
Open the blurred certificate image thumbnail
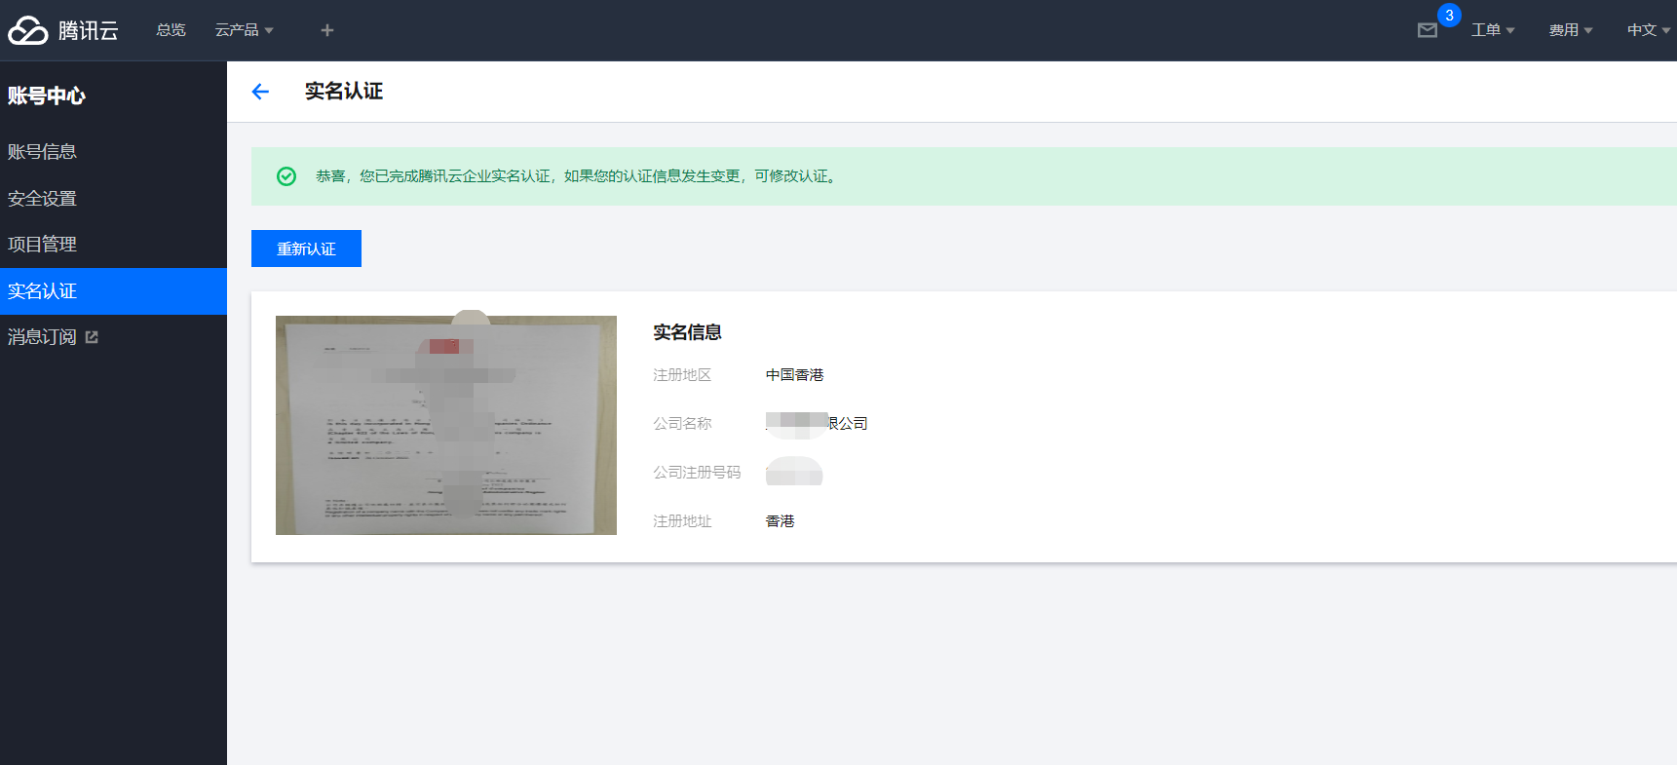446,425
